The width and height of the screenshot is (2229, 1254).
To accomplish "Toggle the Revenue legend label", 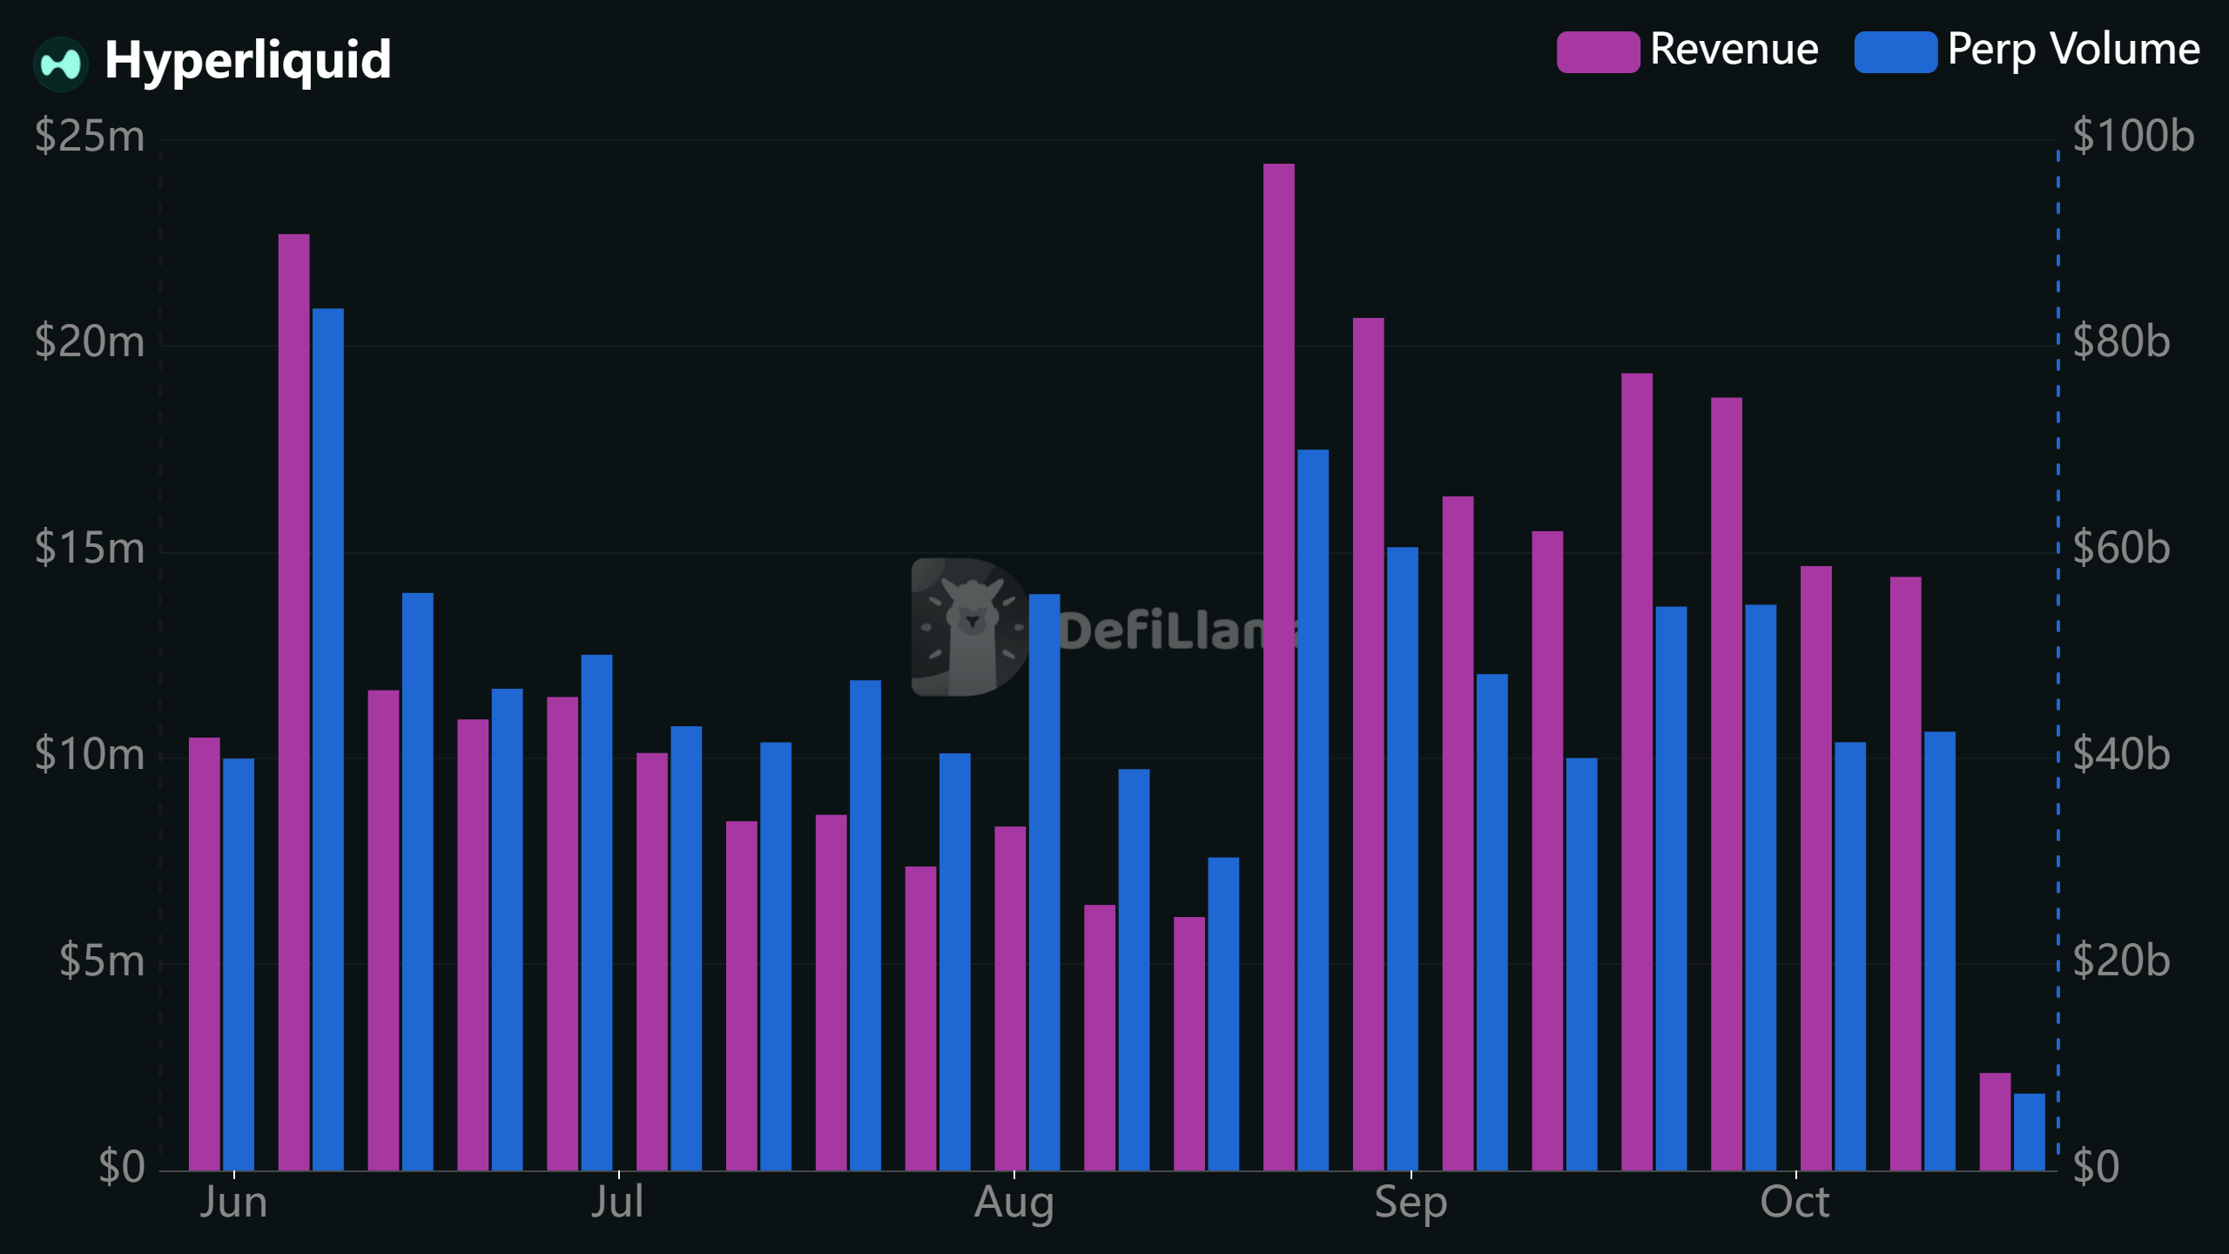I will tap(1734, 49).
